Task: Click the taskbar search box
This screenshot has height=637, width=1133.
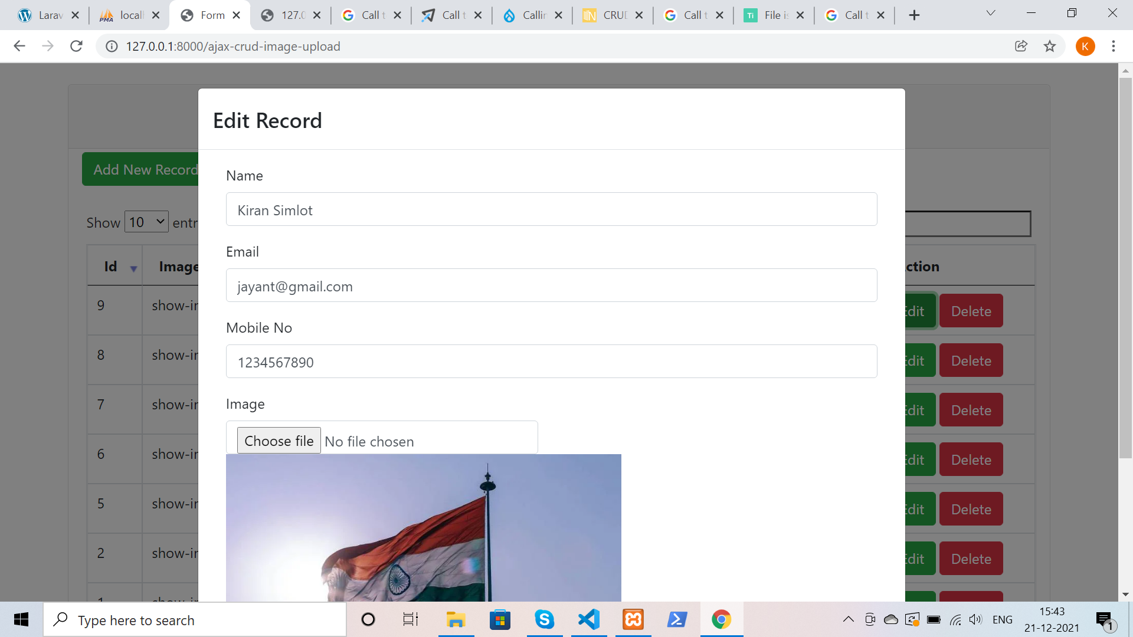Action: point(195,620)
